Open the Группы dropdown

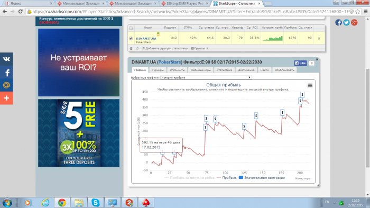[x=200, y=48]
